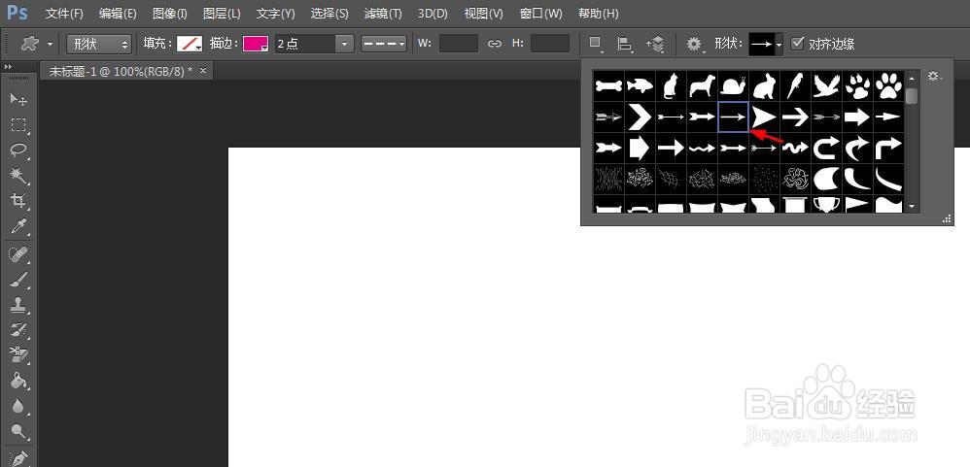Viewport: 970px width, 467px height.
Task: Select the Paint Bucket tool
Action: [18, 381]
